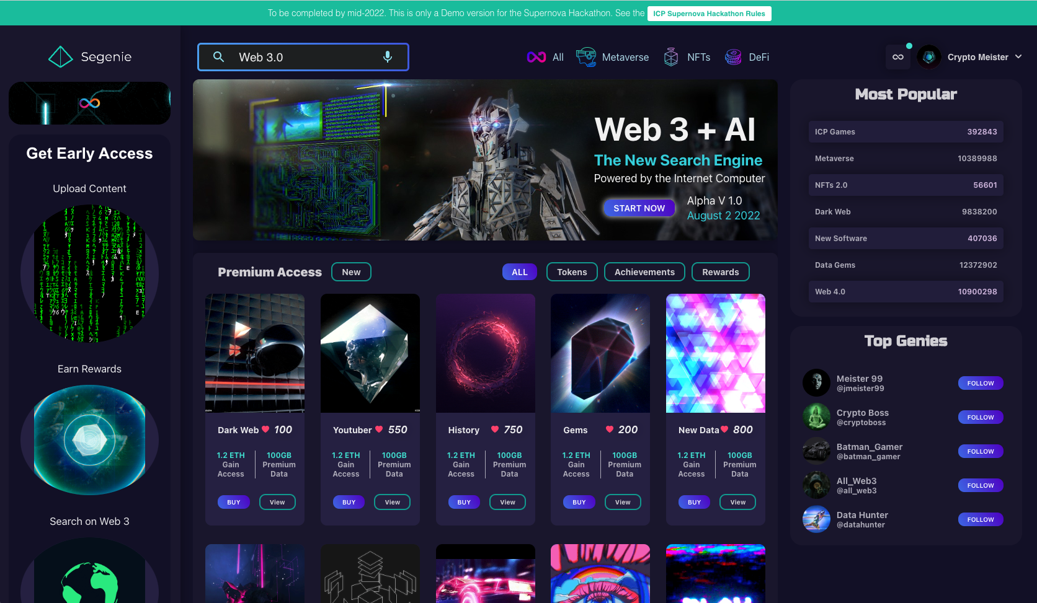This screenshot has height=603, width=1037.
Task: Activate the voice search microphone
Action: pos(388,57)
